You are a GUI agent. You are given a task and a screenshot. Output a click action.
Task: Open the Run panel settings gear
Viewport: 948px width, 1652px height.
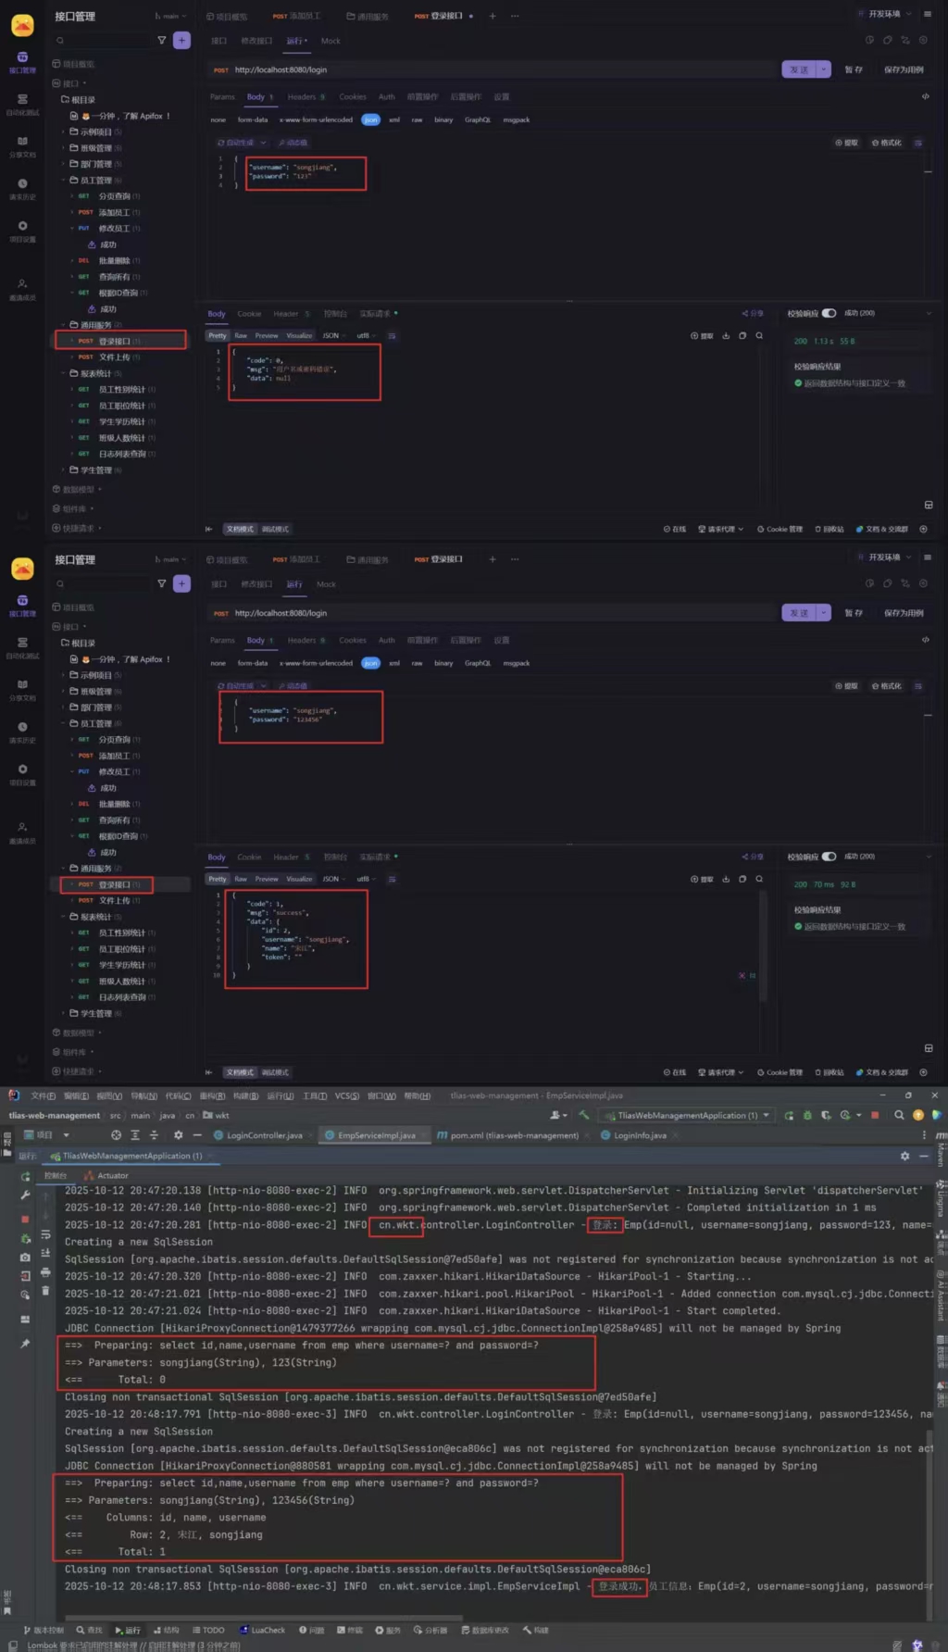904,1156
